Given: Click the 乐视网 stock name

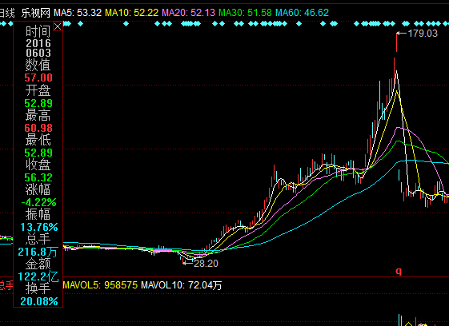Looking at the screenshot, I should click(35, 13).
